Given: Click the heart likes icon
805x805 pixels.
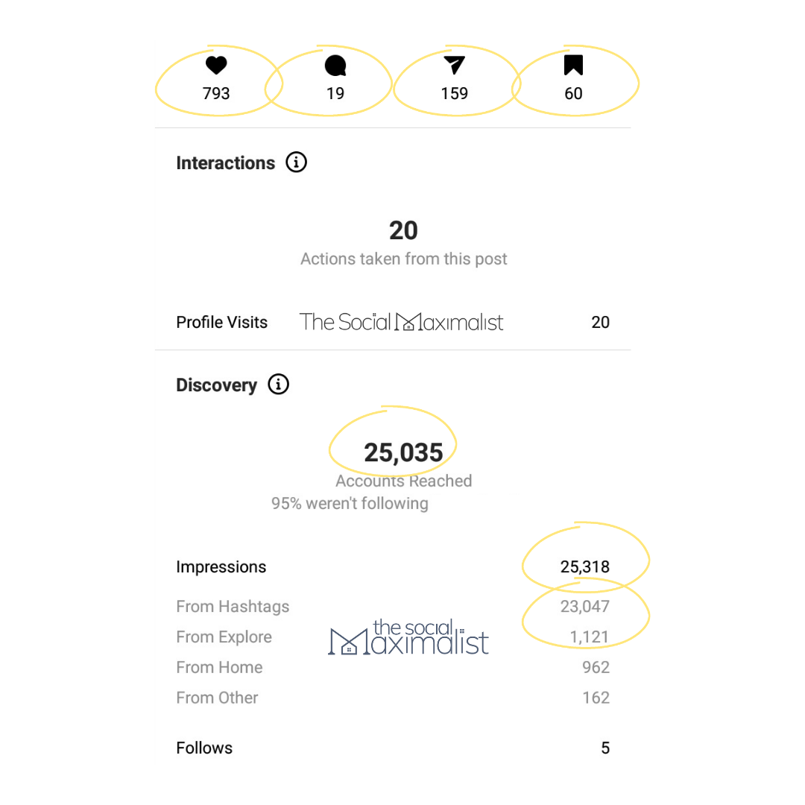Looking at the screenshot, I should coord(216,65).
